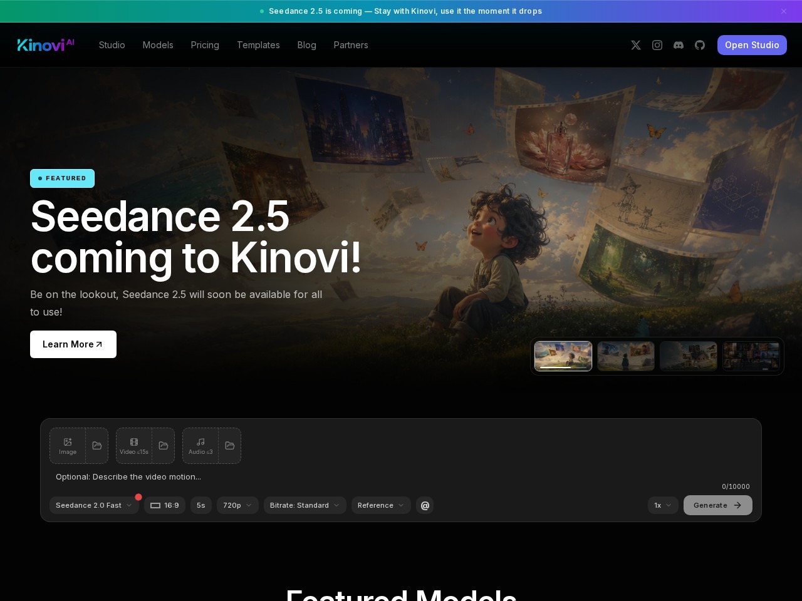Browse files with the folder icon beside Image
Screen dimensions: 802x601
(x=97, y=446)
